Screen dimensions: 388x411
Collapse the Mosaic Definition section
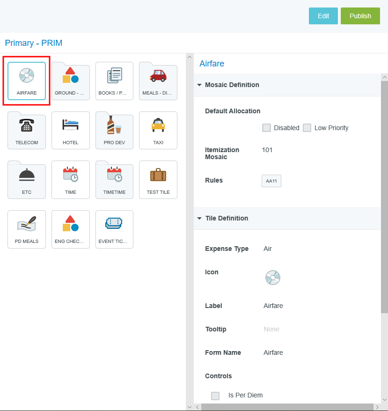click(x=199, y=85)
